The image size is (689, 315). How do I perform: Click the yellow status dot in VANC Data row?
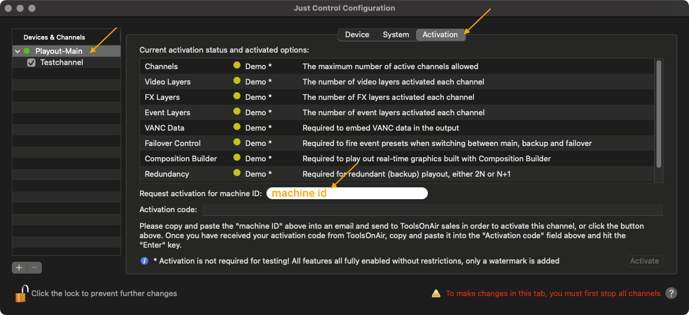point(238,128)
